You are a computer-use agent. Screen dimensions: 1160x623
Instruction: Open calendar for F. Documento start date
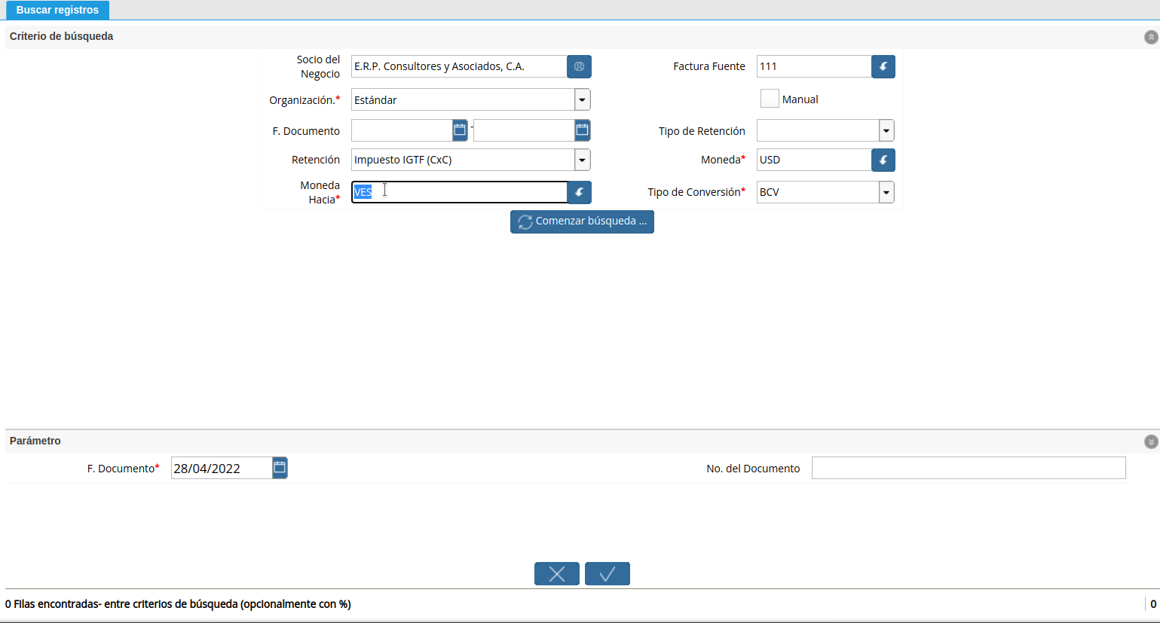click(460, 130)
